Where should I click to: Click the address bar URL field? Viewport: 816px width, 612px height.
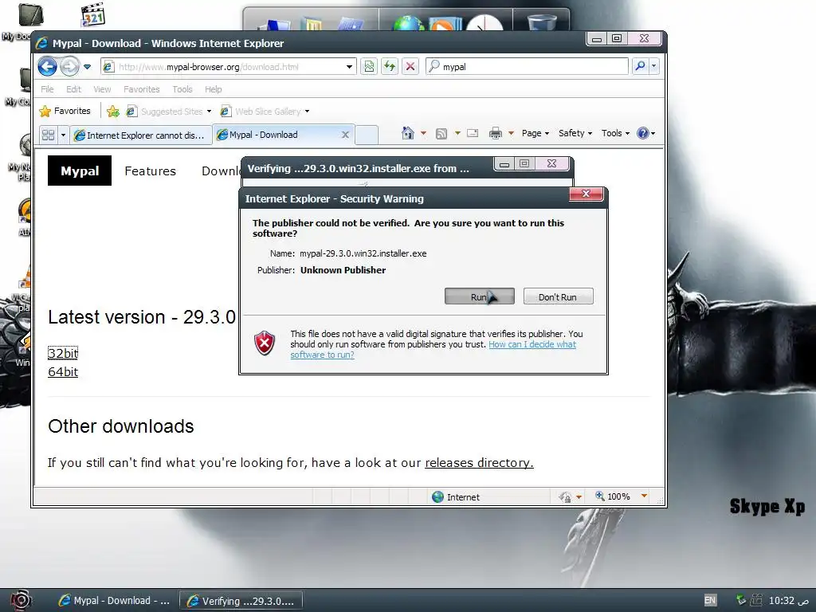point(224,67)
